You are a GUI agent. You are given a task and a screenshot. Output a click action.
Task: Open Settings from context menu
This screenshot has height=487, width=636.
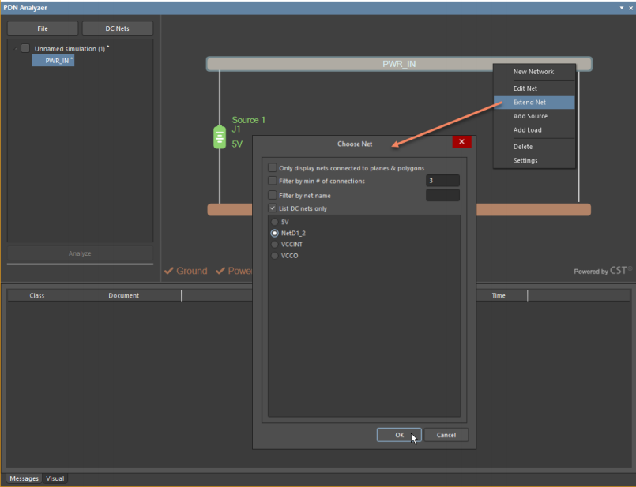(x=534, y=160)
